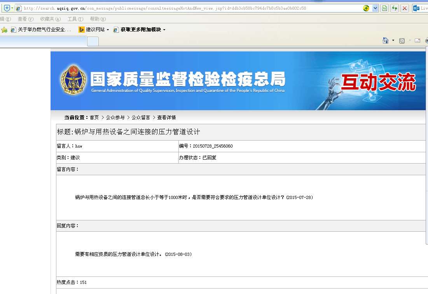Click the IE page icon in the address bar
The height and width of the screenshot is (294, 428).
click(x=19, y=8)
